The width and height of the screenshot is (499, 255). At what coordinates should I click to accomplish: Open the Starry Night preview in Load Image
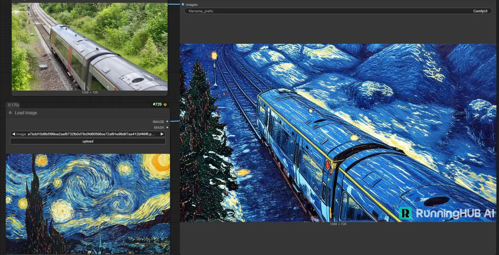88,204
